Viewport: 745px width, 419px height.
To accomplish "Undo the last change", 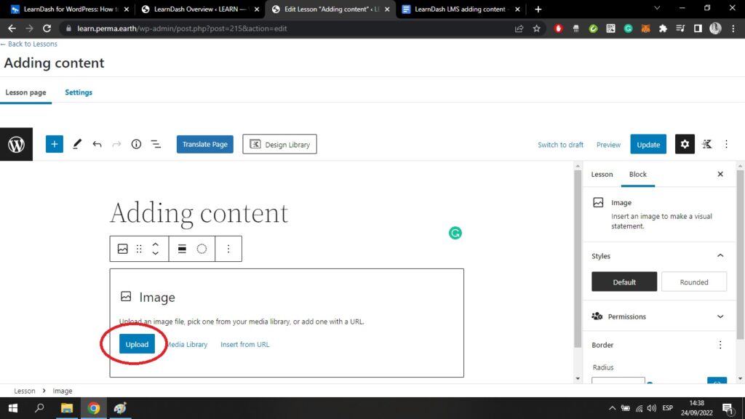I will point(97,144).
